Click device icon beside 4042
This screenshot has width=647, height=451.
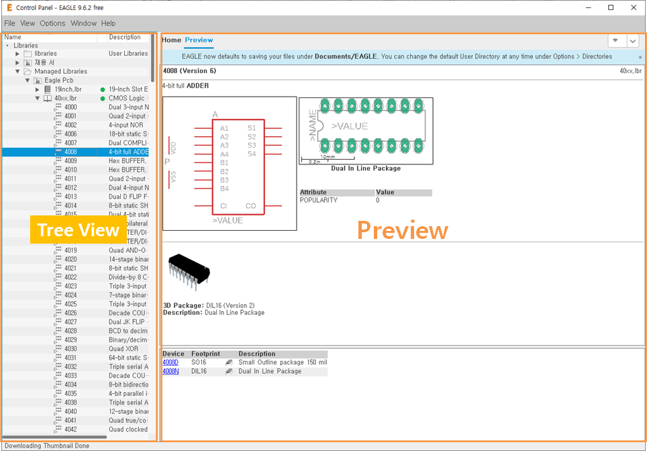coord(58,430)
